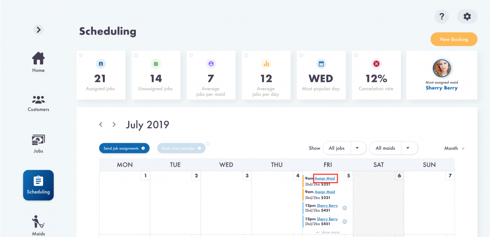The image size is (490, 237).
Task: Click the blue Assigned jobs badge icon
Action: coord(100,63)
